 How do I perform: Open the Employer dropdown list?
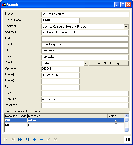(126, 27)
